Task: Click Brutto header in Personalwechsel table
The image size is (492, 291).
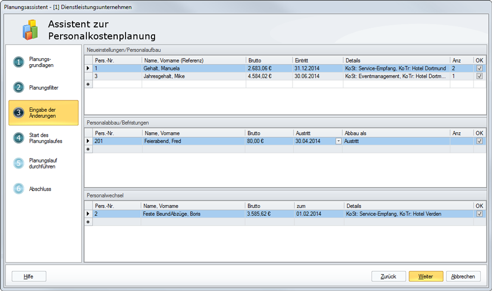Action: pyautogui.click(x=270, y=206)
